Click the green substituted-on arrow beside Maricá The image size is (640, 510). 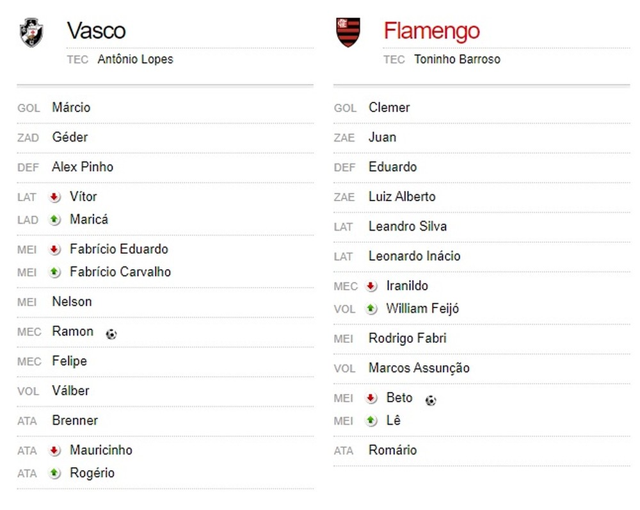click(x=55, y=220)
